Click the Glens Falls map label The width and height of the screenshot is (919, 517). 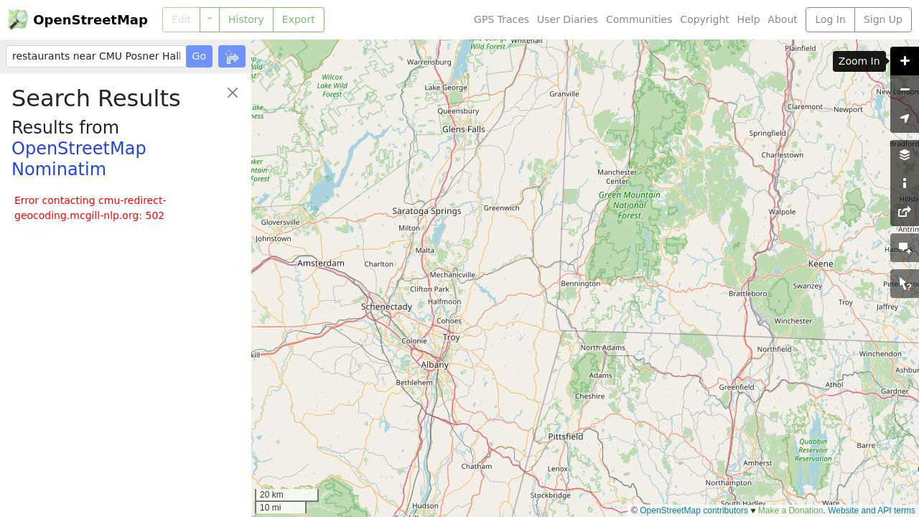pyautogui.click(x=464, y=129)
